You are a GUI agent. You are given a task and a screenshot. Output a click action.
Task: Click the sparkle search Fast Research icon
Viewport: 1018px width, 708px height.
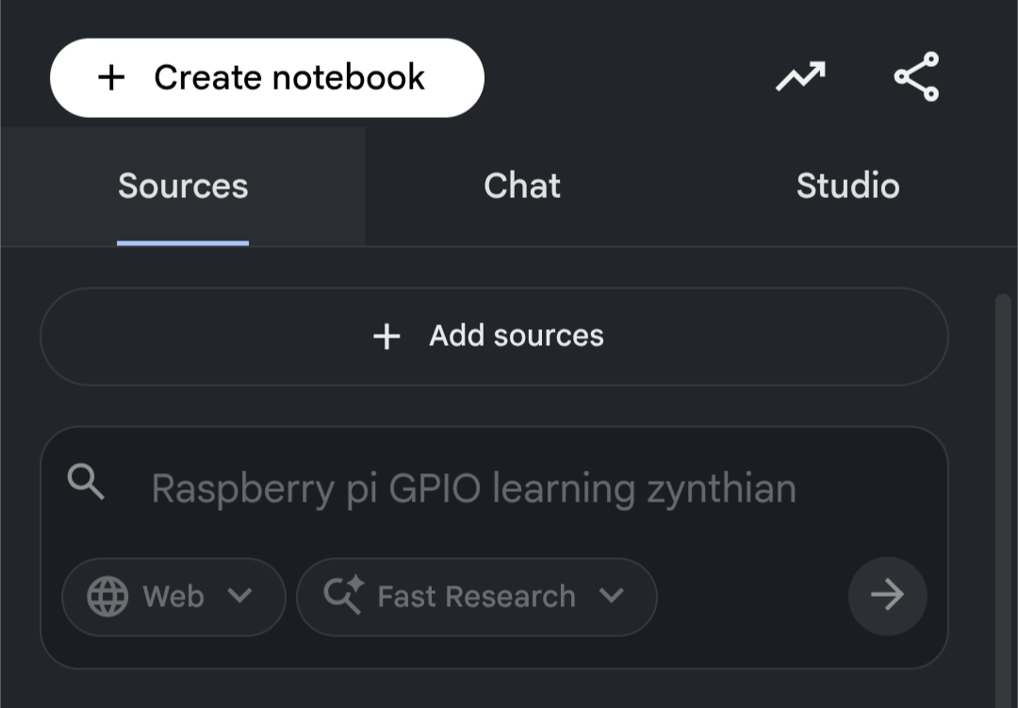(343, 597)
